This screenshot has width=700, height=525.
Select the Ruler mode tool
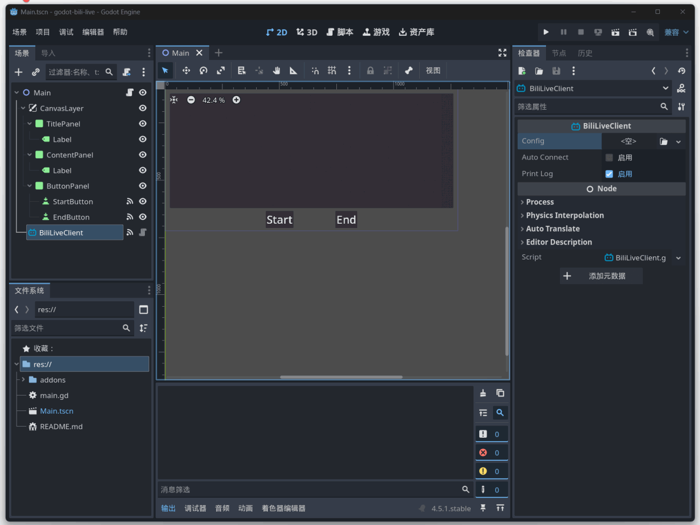point(293,71)
